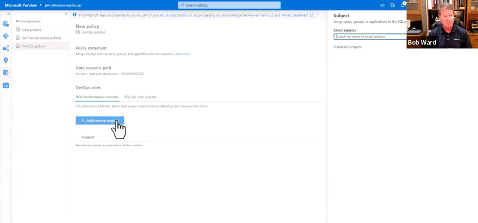The width and height of the screenshot is (478, 223).
Task: Click the Add/remove subjects button
Action: point(100,120)
